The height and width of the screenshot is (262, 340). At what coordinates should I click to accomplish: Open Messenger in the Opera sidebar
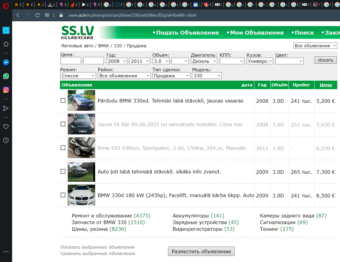(6, 62)
